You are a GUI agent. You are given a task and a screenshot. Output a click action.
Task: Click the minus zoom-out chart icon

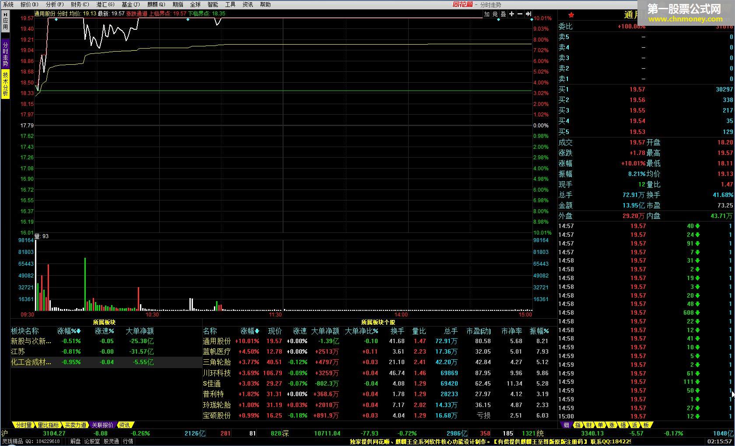click(x=520, y=14)
